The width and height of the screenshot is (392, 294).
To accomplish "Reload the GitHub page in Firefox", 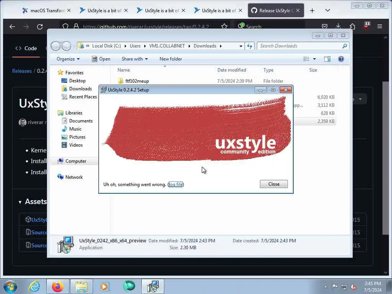I will coord(40,26).
